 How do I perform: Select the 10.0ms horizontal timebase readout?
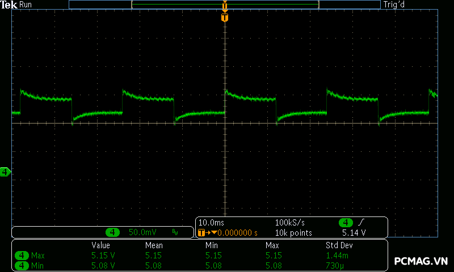pyautogui.click(x=210, y=222)
